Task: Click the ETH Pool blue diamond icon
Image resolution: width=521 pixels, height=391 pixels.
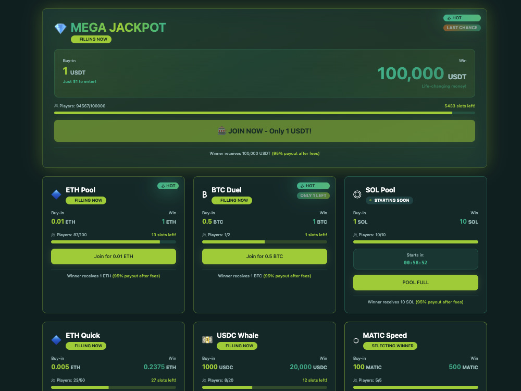Action: click(56, 194)
